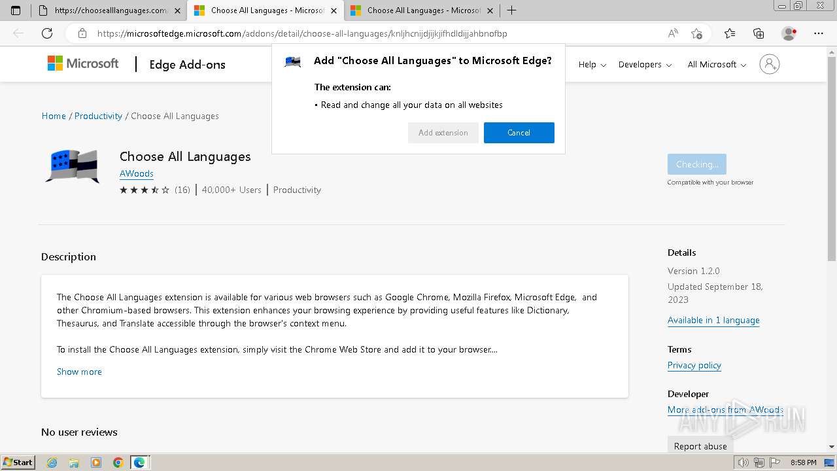
Task: Select the active Choose All Languages tab
Action: coord(265,10)
